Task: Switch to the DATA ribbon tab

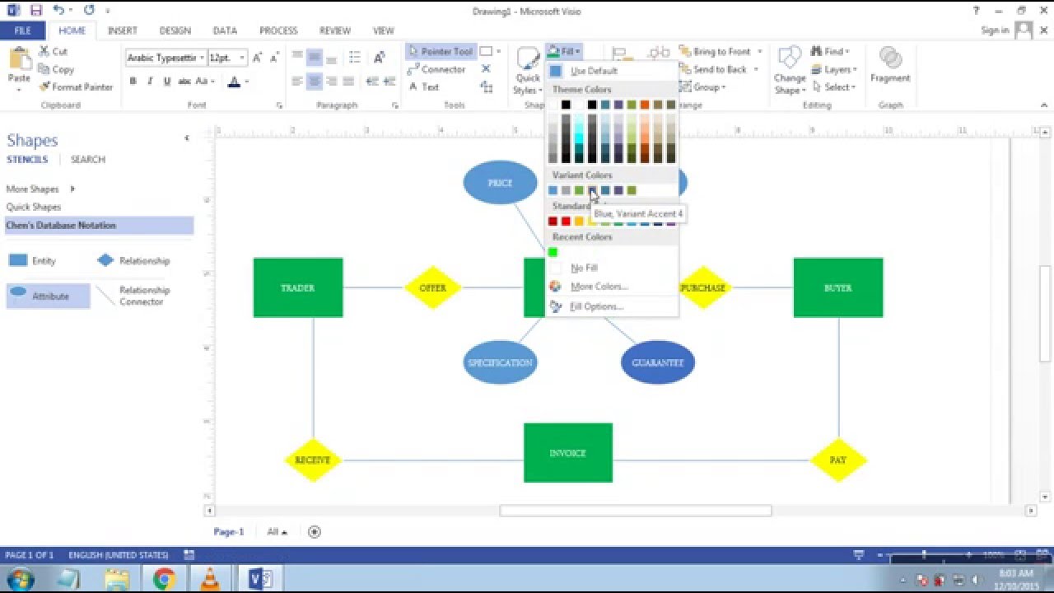Action: tap(225, 30)
